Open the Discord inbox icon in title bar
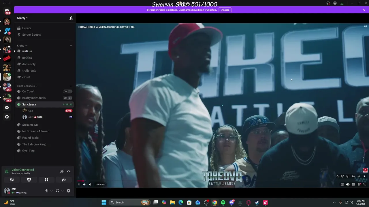Image resolution: width=369 pixels, height=207 pixels. (328, 3)
